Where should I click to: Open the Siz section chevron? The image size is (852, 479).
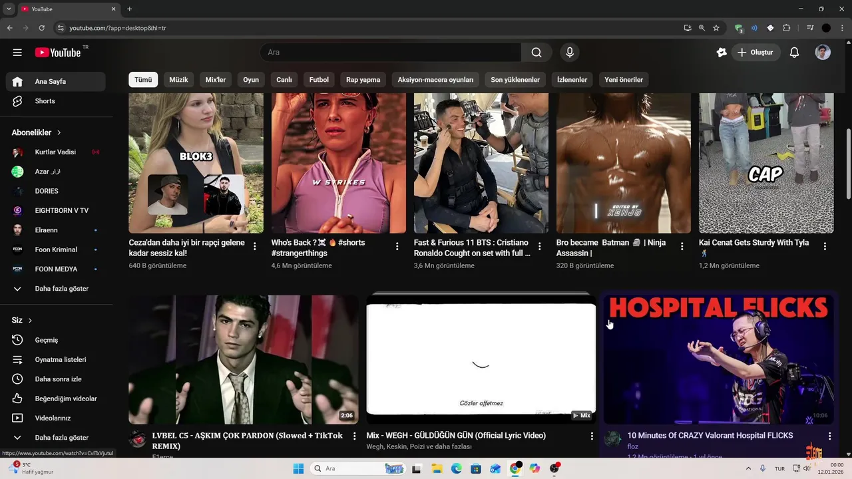(x=30, y=321)
